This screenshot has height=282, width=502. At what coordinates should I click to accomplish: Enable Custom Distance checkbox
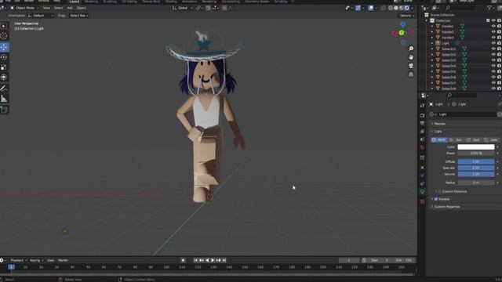[440, 191]
